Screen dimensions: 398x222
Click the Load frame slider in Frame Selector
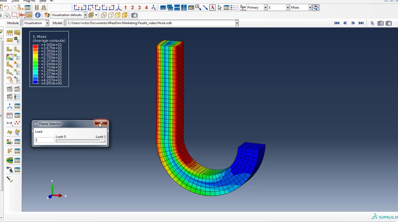click(x=81, y=141)
